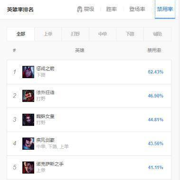Click the 蜘蛛女皇 champion portrait icon
This screenshot has height=180, width=180.
(x=28, y=120)
